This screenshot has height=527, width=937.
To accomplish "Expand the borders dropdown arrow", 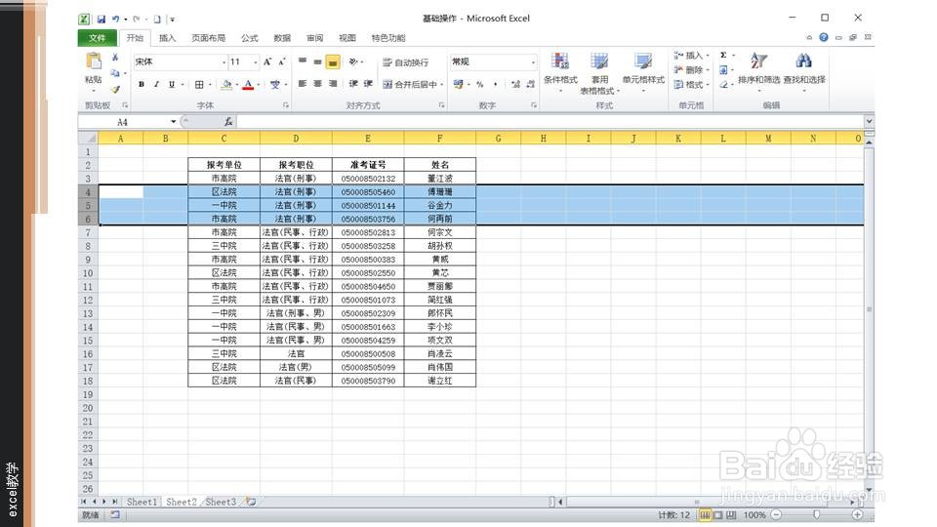I will pos(211,85).
